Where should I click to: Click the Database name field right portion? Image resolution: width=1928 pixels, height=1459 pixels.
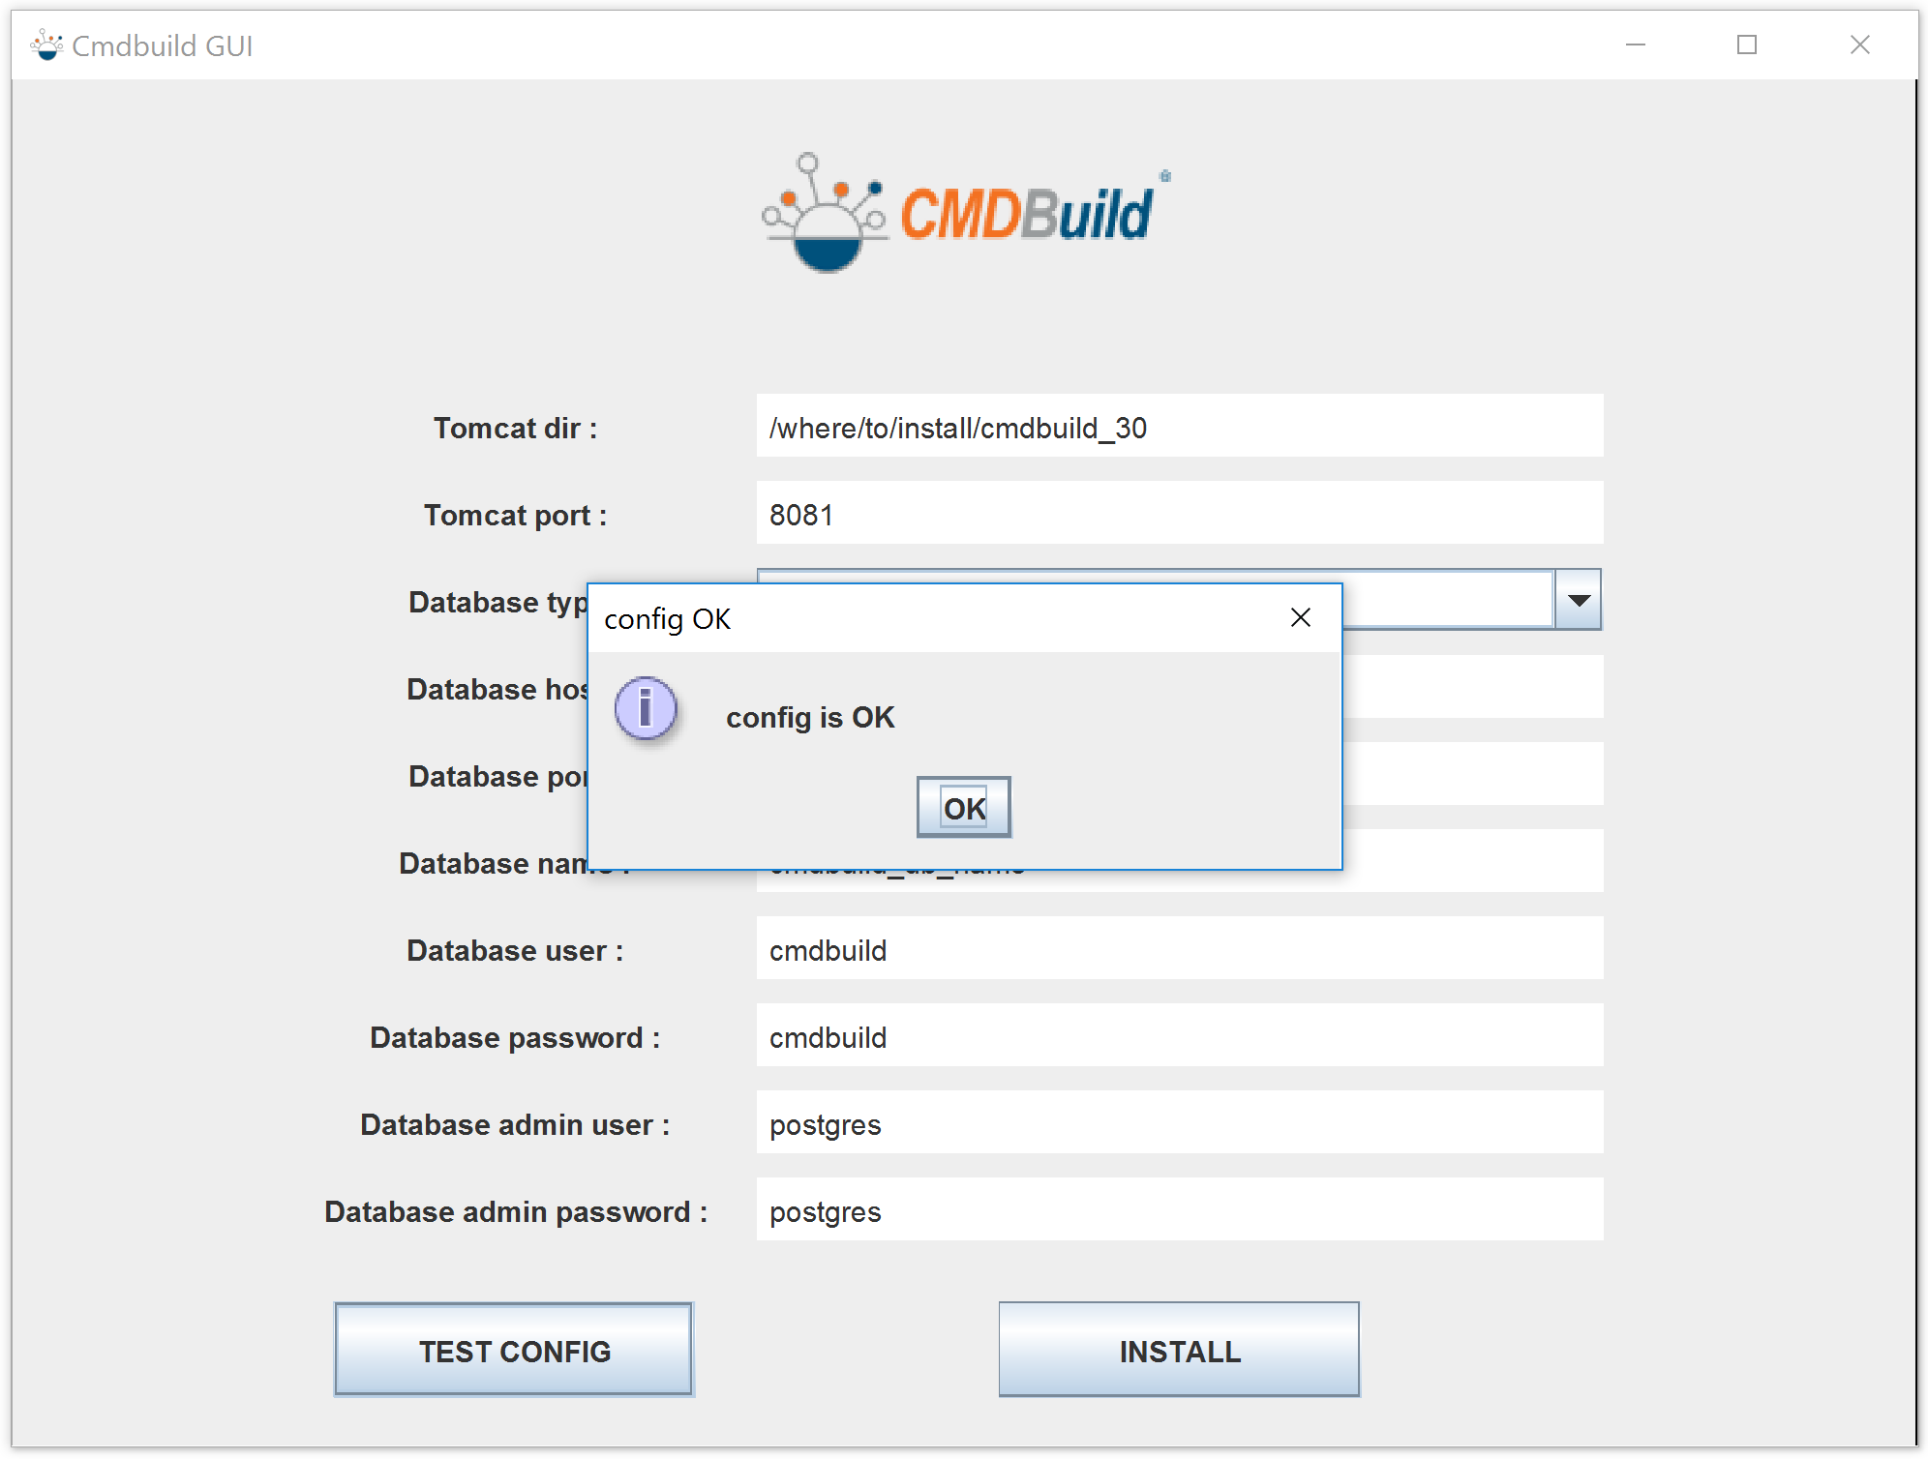point(1471,862)
